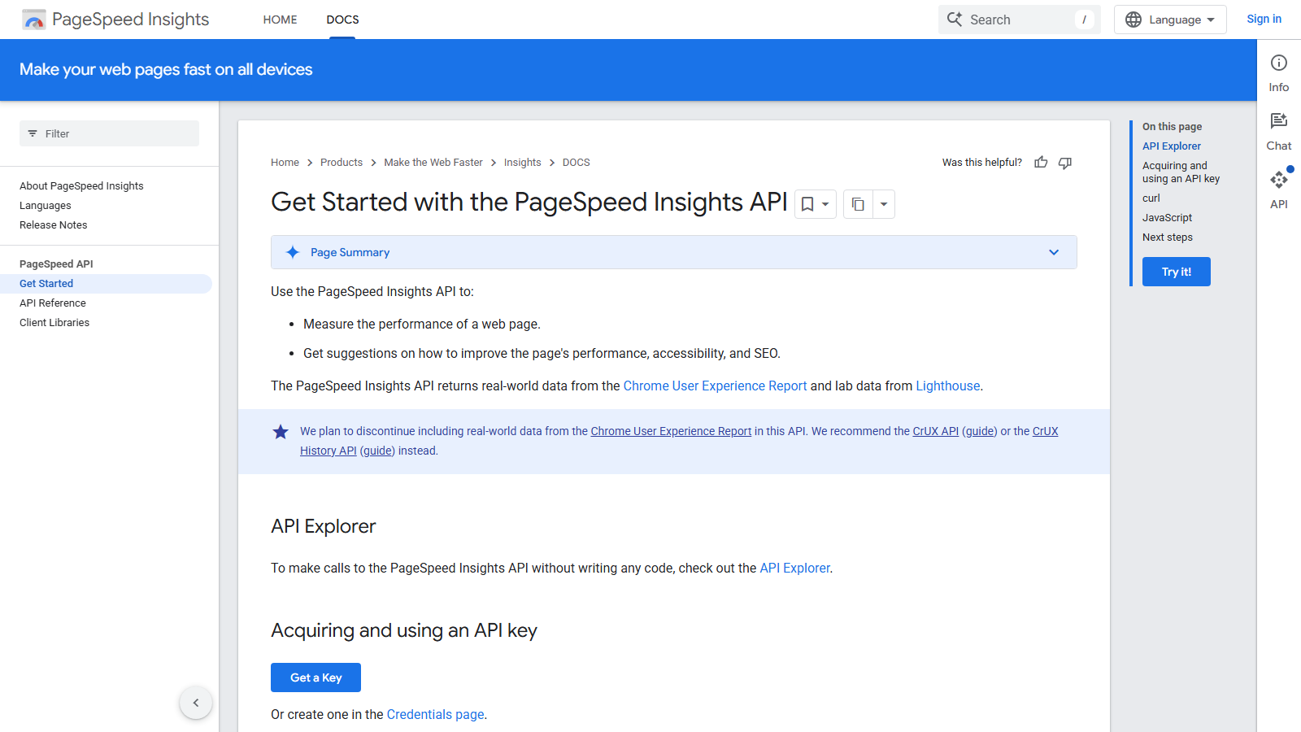
Task: Focus the Search input field
Action: (x=1020, y=20)
